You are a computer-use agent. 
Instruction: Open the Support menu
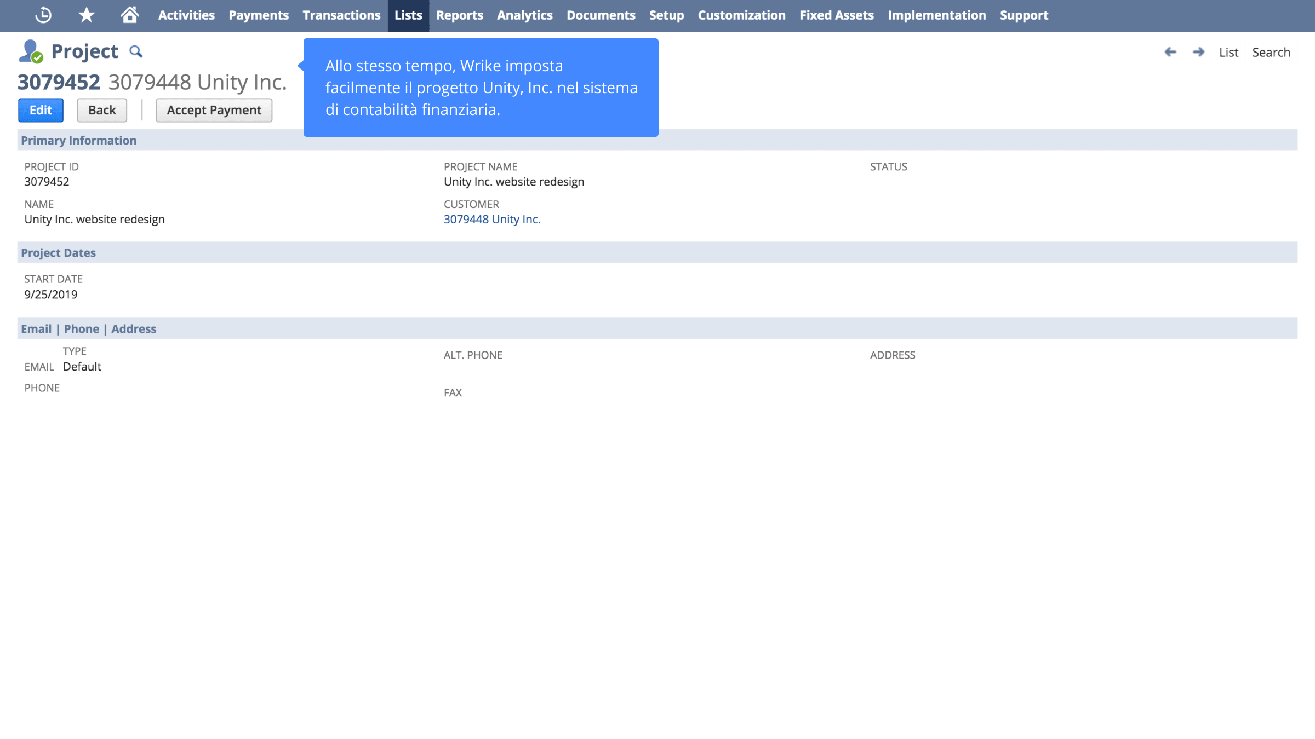(x=1024, y=15)
